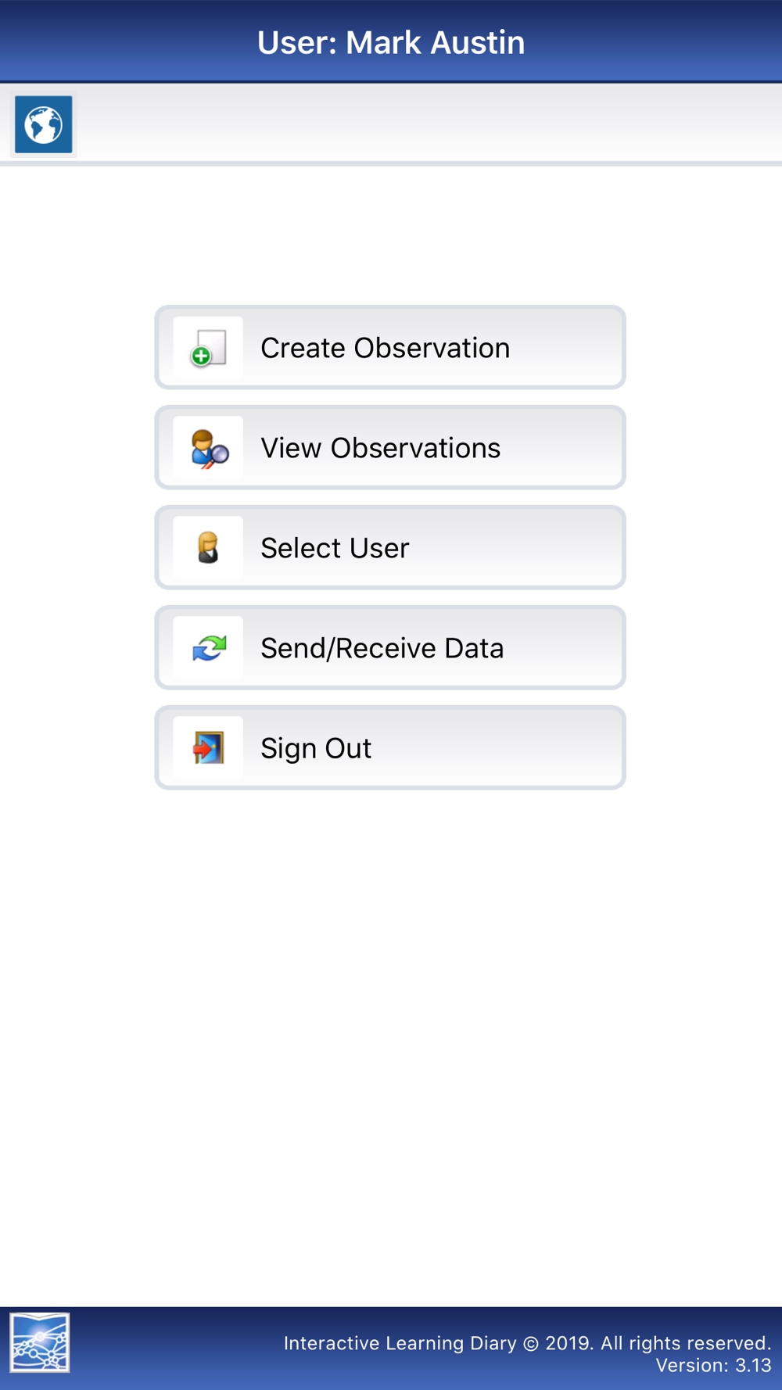The image size is (782, 1390).
Task: Click the door with red arrow icon
Action: pos(208,748)
